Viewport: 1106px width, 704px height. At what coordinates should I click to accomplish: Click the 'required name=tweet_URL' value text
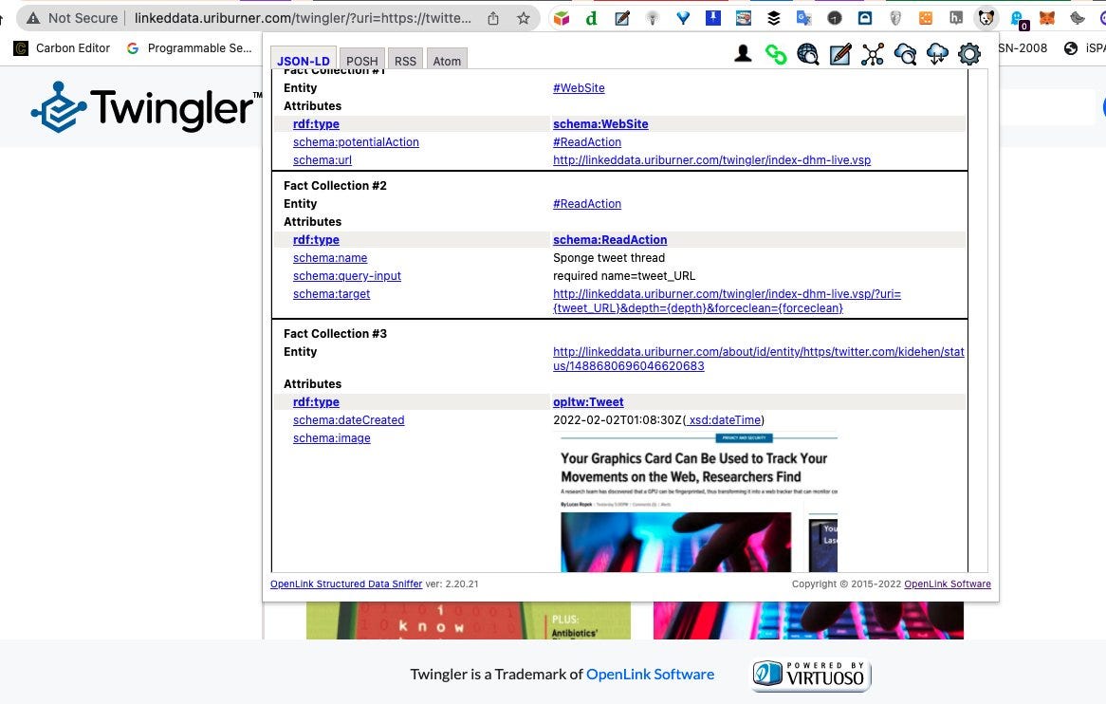(x=623, y=276)
